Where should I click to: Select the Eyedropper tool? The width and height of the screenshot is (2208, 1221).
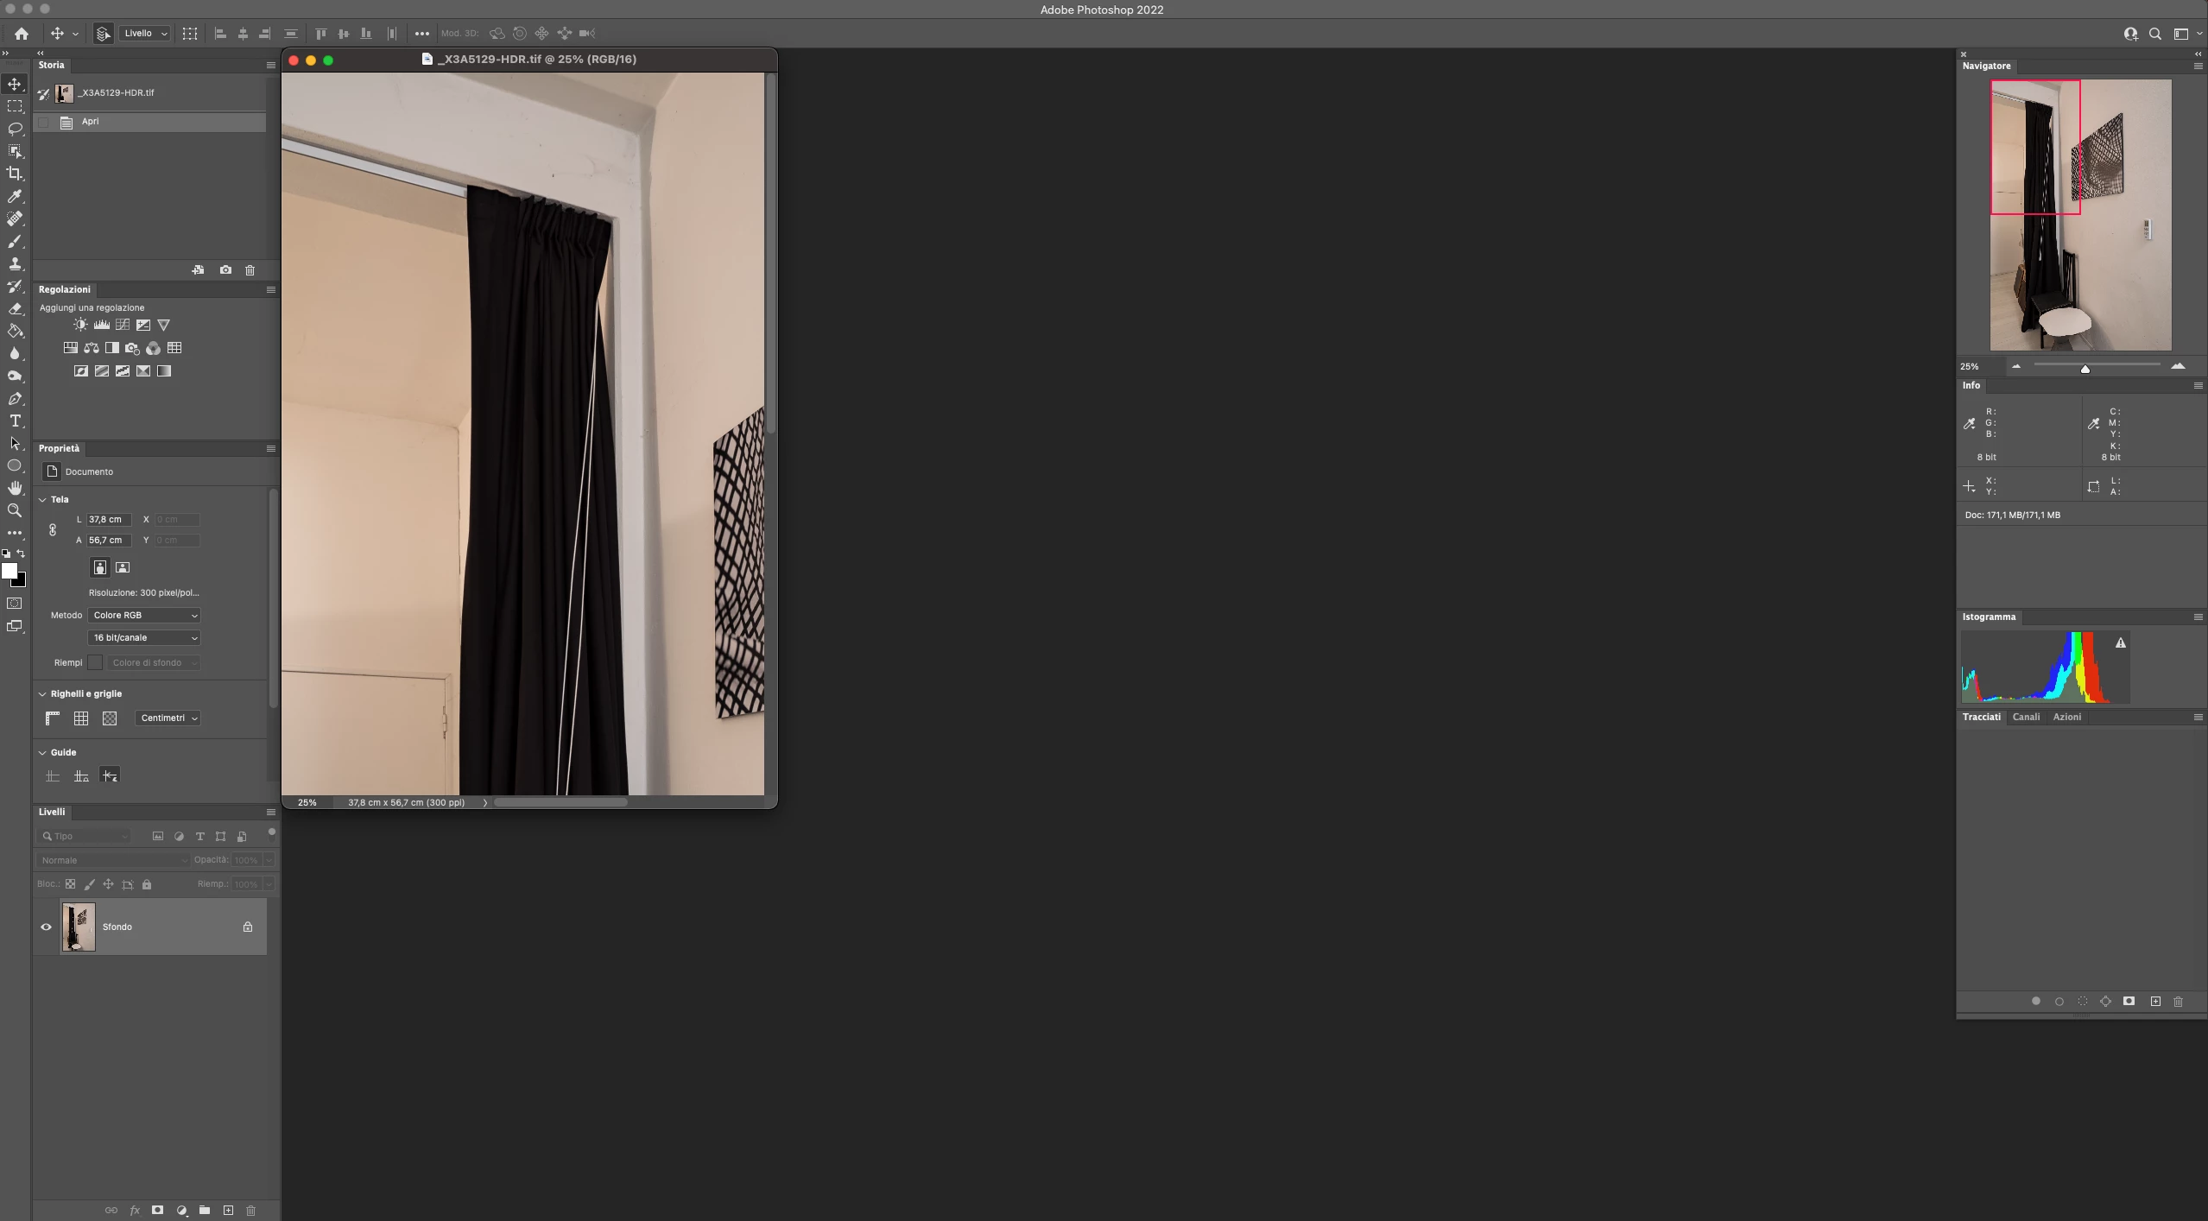[15, 196]
